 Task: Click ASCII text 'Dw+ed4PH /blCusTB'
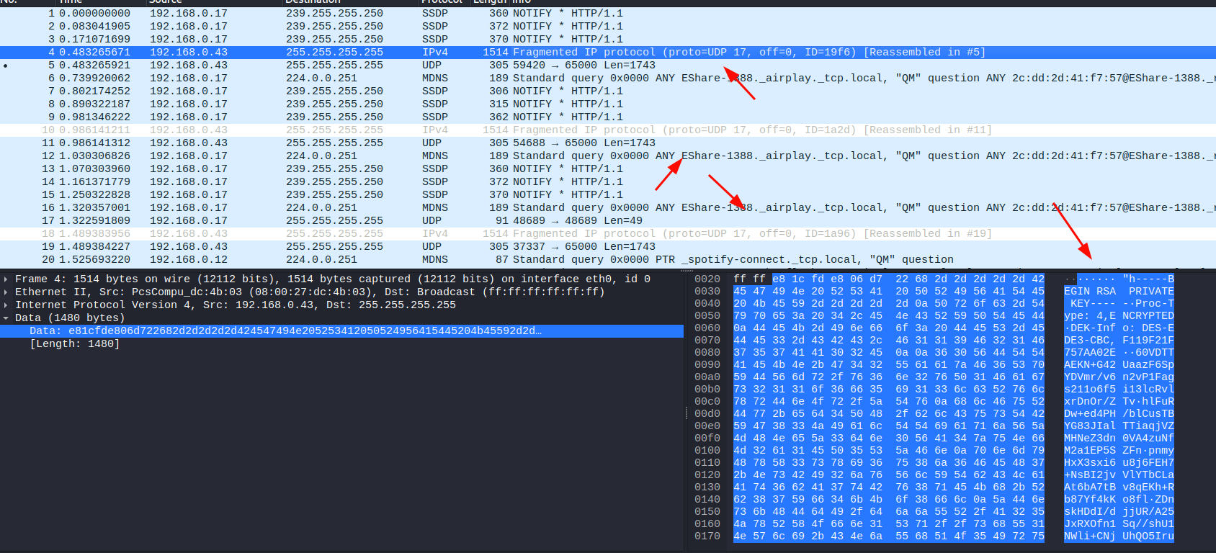coord(1119,413)
